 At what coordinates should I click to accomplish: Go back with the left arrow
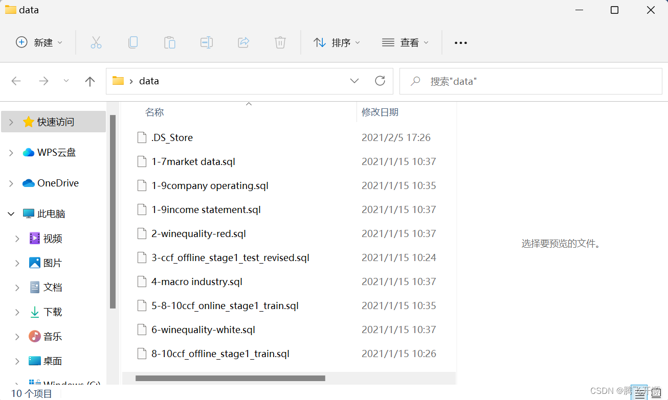point(16,81)
